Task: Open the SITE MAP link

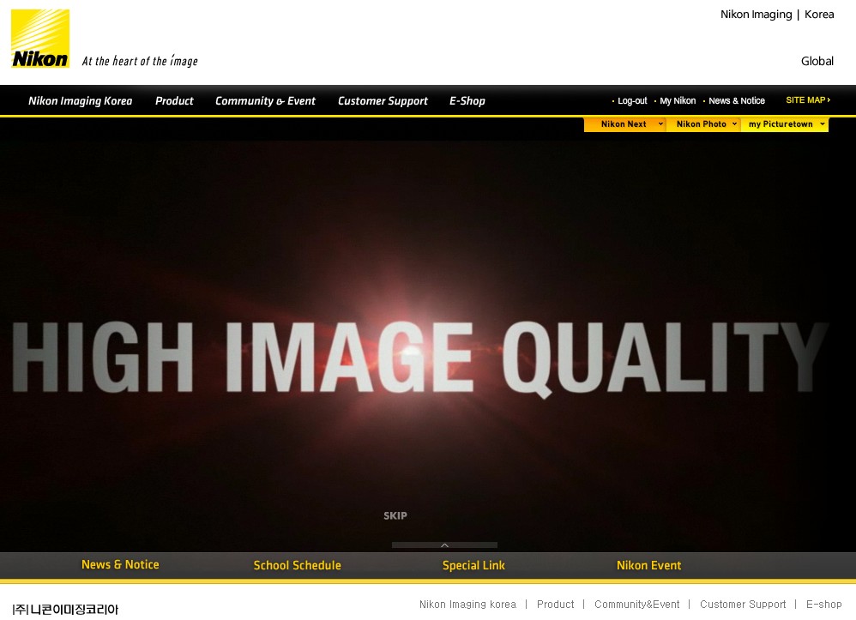Action: [x=808, y=100]
